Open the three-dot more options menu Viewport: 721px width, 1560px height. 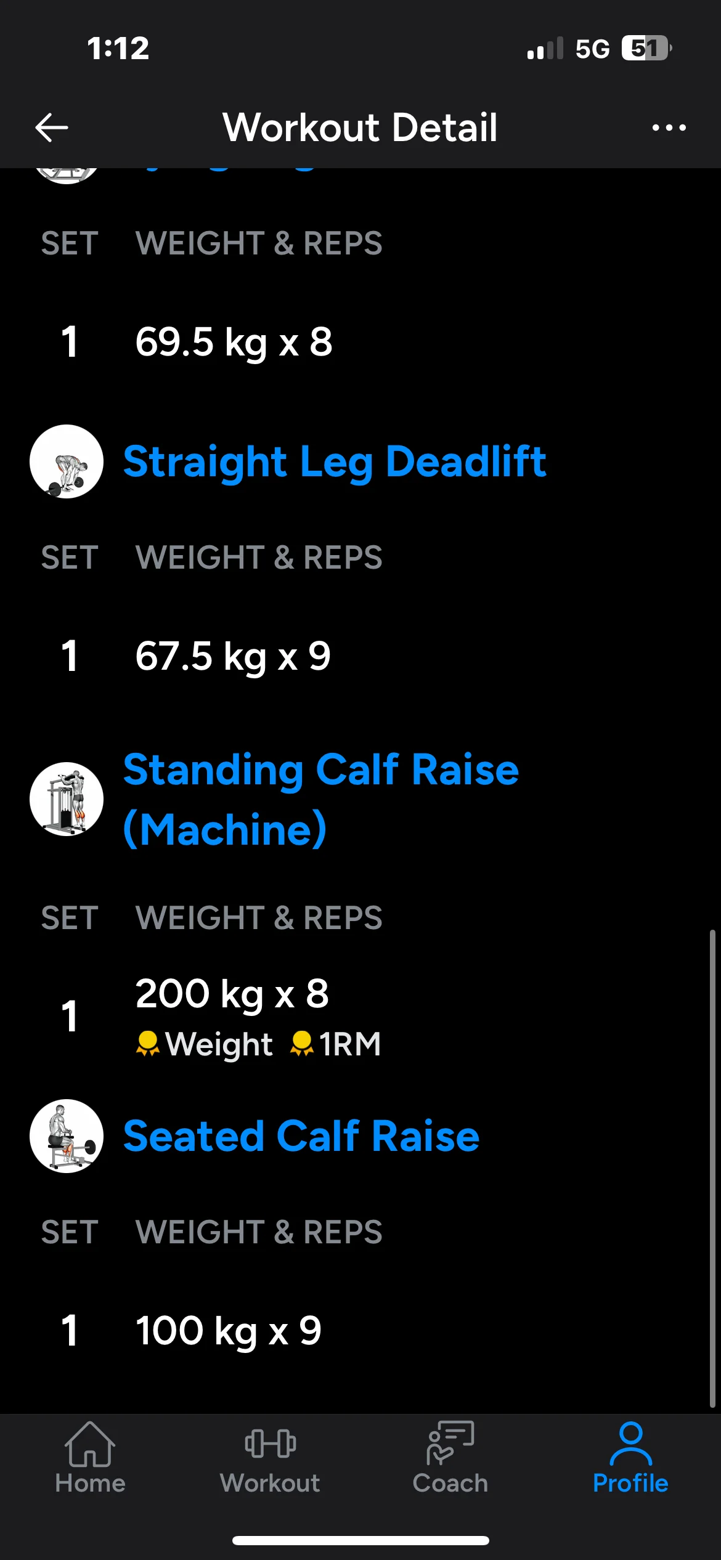point(669,128)
